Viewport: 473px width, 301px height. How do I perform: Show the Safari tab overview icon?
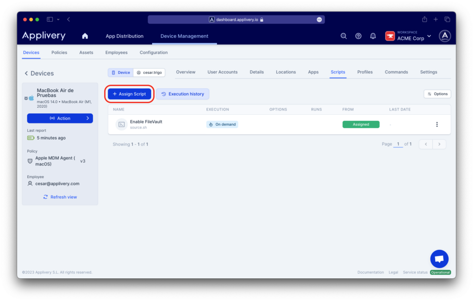(x=447, y=19)
